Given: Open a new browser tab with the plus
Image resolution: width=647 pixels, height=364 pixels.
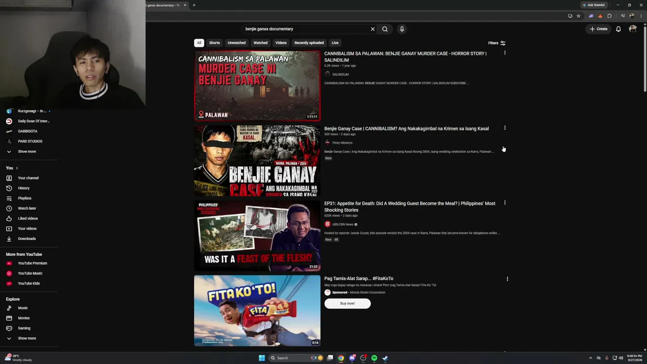Looking at the screenshot, I should (194, 5).
